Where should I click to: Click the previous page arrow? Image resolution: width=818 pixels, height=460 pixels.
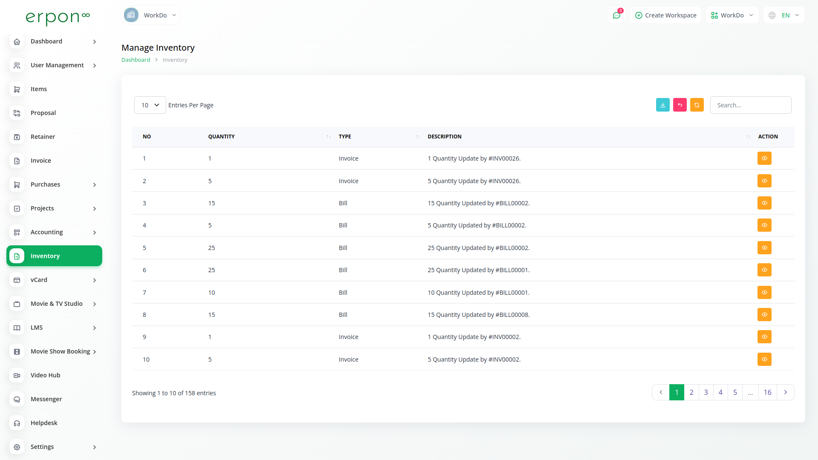click(x=661, y=392)
